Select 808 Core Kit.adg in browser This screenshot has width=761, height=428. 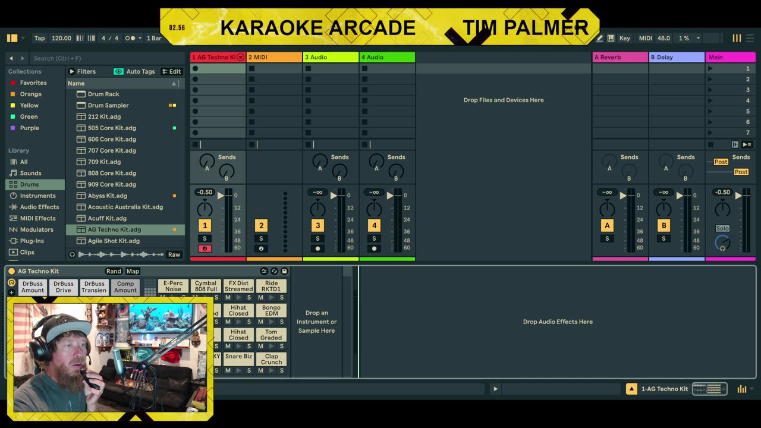coord(112,173)
